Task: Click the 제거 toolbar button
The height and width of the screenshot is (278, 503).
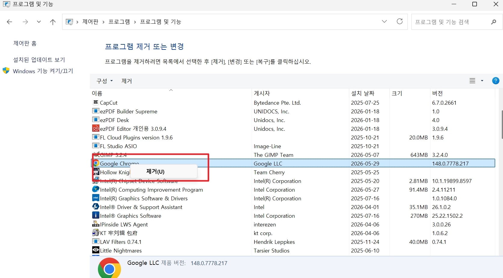Action: point(127,81)
